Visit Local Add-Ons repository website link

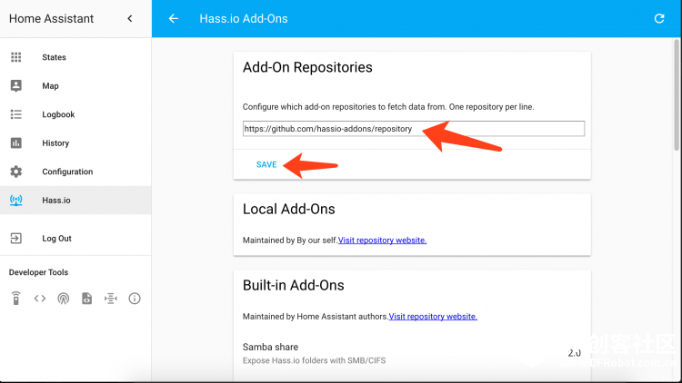pyautogui.click(x=382, y=241)
